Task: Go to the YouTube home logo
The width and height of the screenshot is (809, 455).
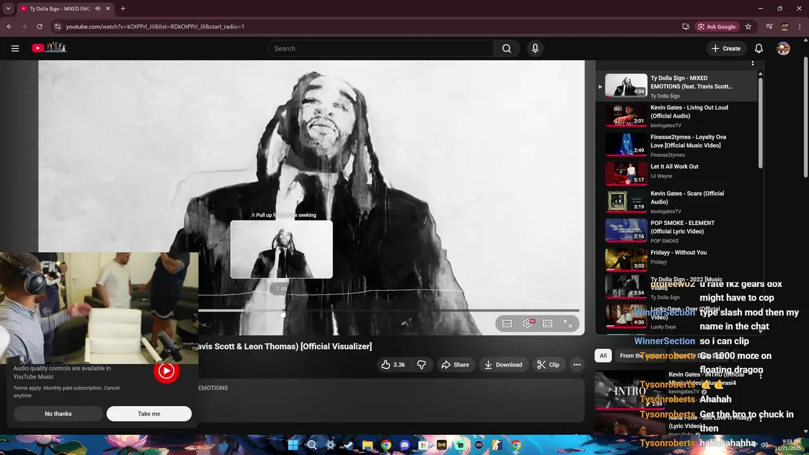Action: pos(49,48)
